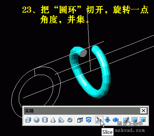Choose the Revolve tool

coord(88,120)
